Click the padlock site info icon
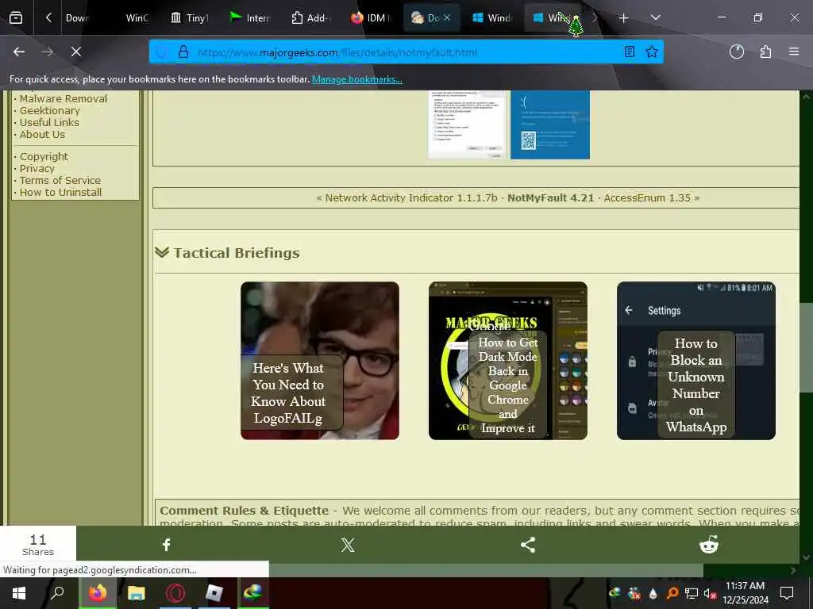The width and height of the screenshot is (813, 609). 183,52
